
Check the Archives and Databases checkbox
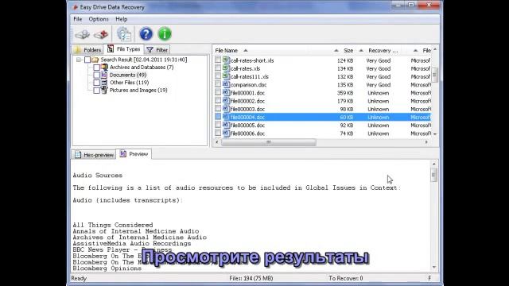click(x=96, y=68)
